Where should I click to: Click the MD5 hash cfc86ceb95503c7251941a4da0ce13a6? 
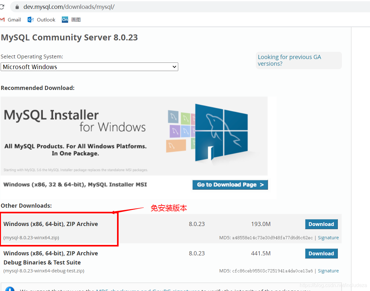272,271
